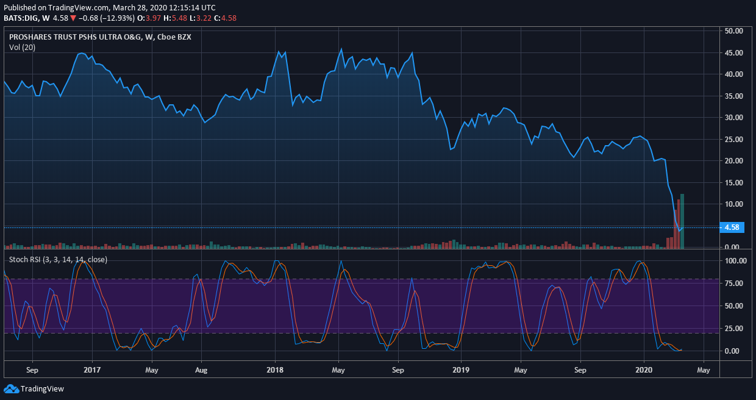Click the 20.00 price axis label
The image size is (756, 400).
point(733,161)
